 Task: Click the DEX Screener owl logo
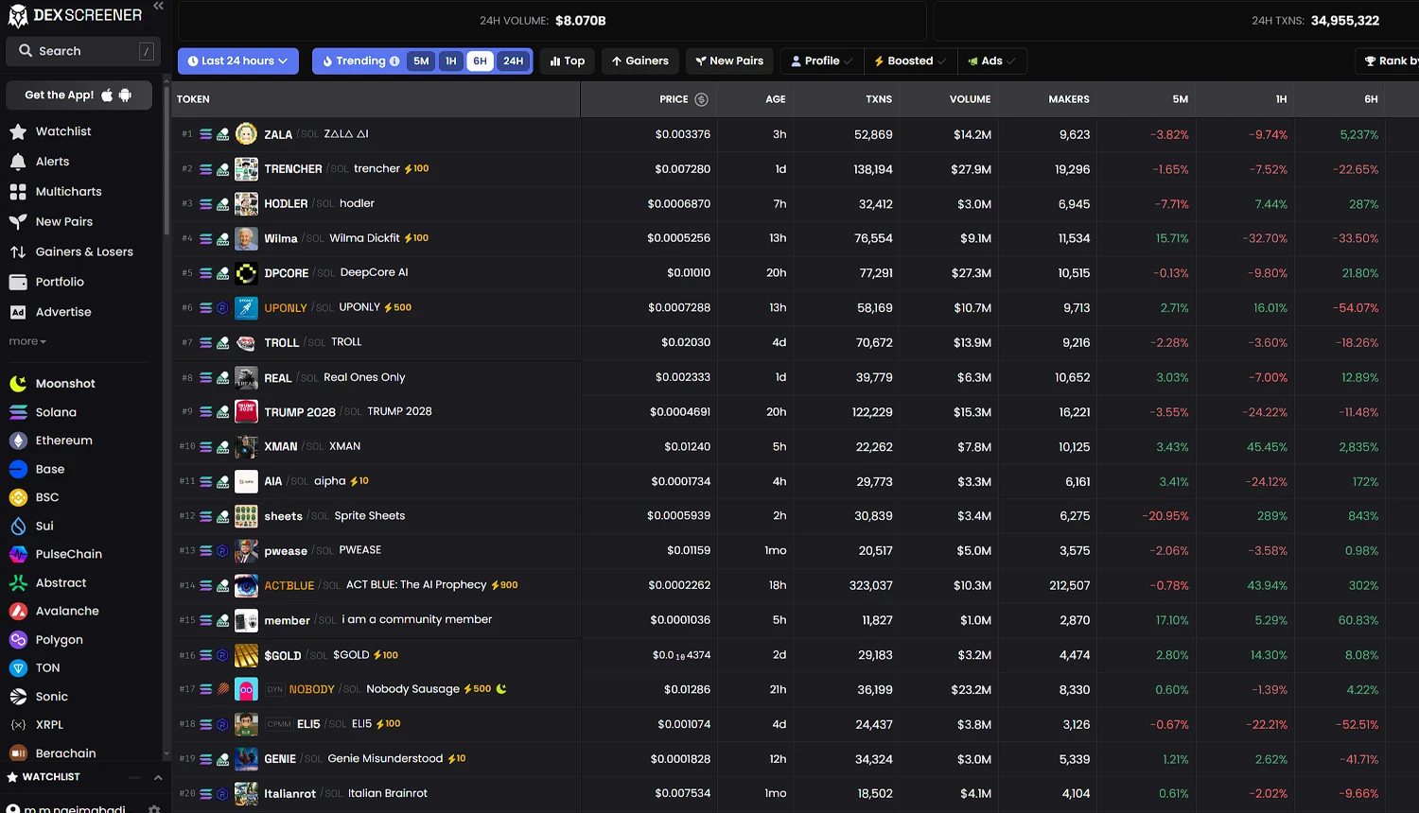coord(18,16)
